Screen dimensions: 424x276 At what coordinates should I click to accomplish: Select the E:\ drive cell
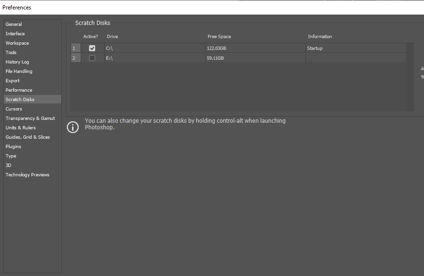coord(155,58)
